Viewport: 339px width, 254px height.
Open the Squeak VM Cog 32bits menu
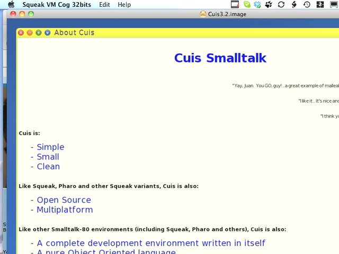(57, 5)
